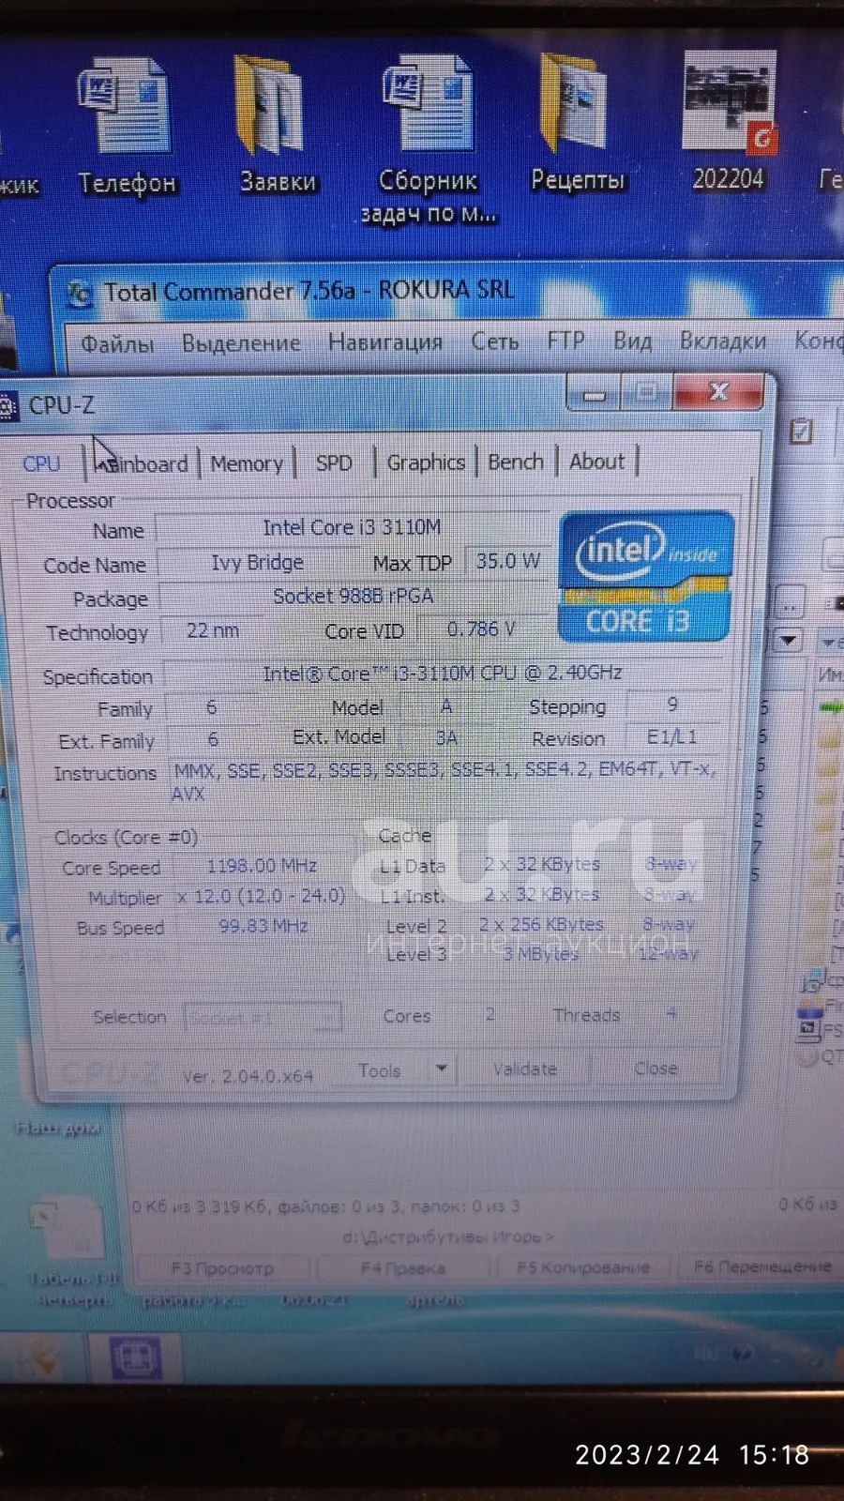This screenshot has height=1501, width=844.
Task: Switch to the Bench tab in CPU-Z
Action: coord(516,462)
